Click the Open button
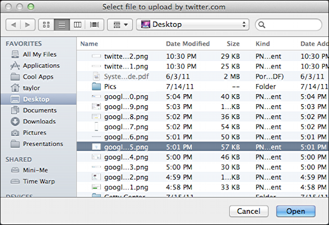 295,211
